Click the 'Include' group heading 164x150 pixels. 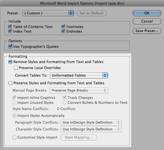[15, 21]
